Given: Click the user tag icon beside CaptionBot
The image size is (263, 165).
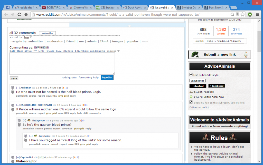Looking at the screenshot, I should [36, 158].
